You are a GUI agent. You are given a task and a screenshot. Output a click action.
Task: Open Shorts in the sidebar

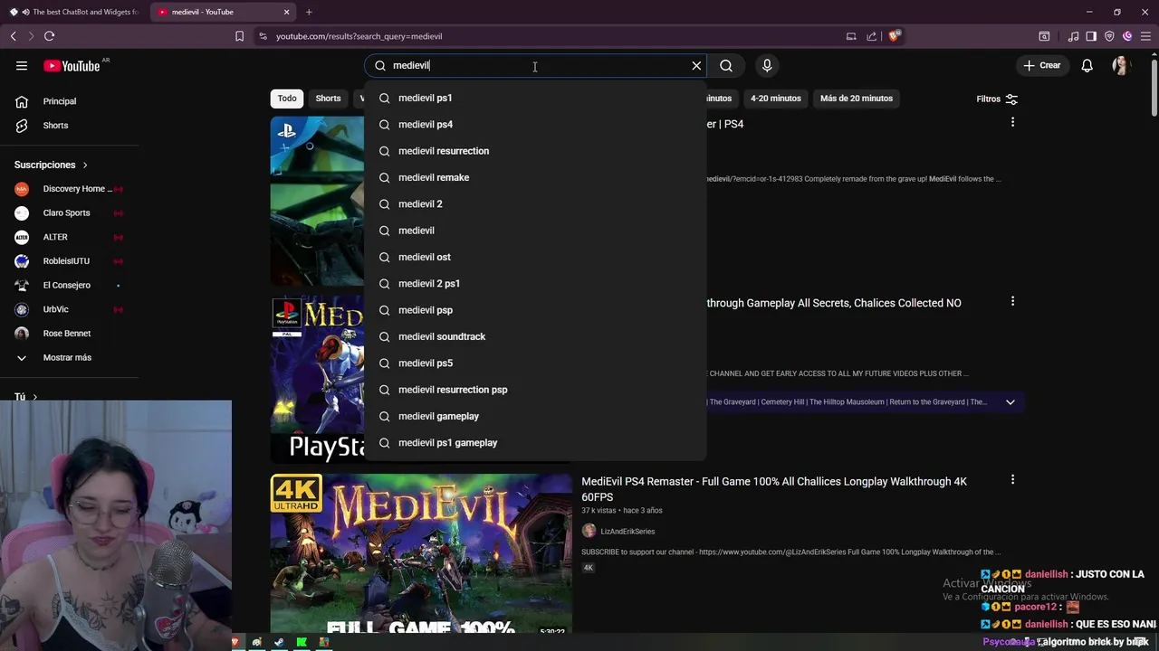point(70,126)
